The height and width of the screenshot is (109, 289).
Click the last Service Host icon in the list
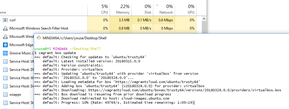pyautogui.click(x=5, y=103)
